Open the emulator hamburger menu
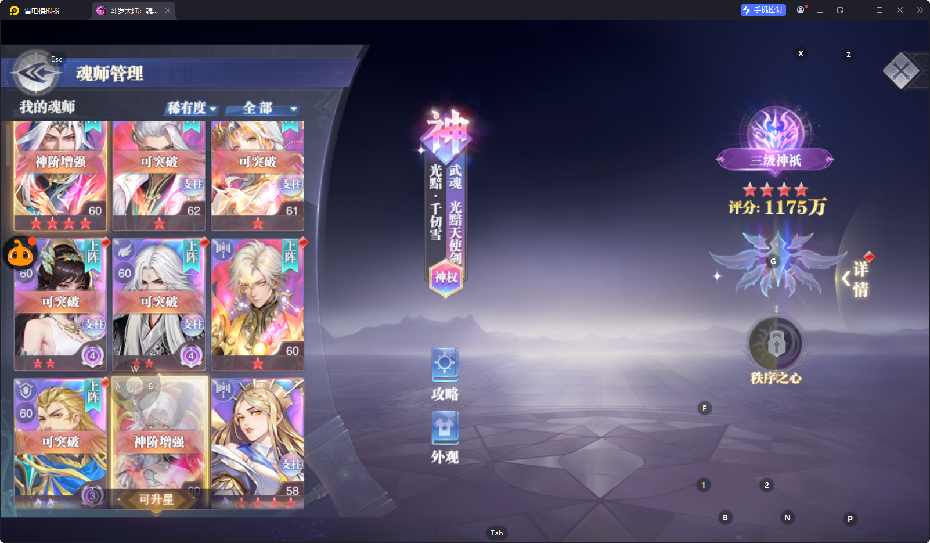This screenshot has height=543, width=930. pos(820,10)
